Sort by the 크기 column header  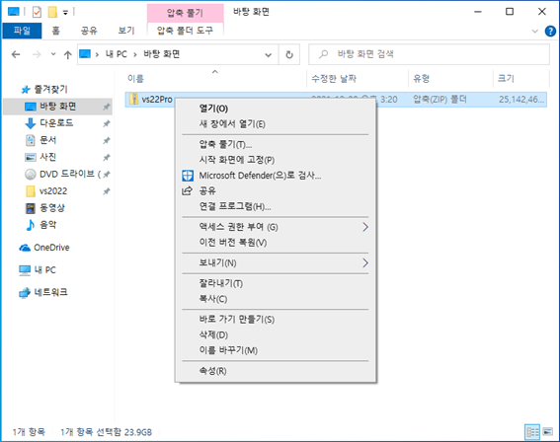(x=506, y=79)
